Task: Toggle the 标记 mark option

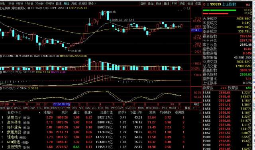Action: (x=182, y=4)
